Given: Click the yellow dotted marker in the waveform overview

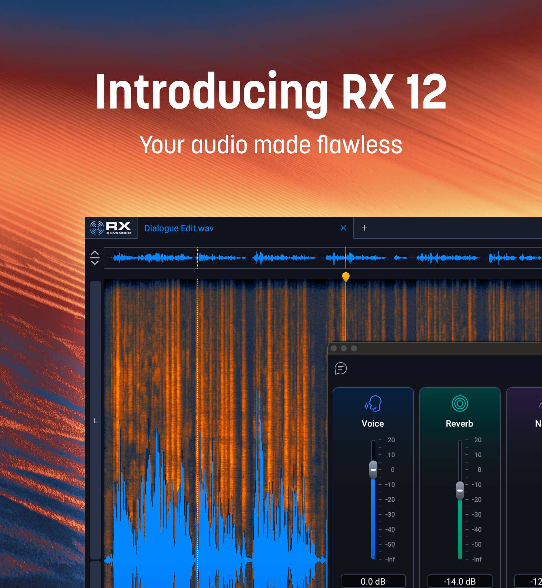Looking at the screenshot, I should (197, 257).
